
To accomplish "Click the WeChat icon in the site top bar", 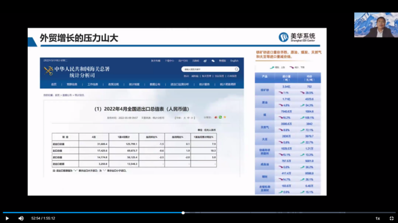I will pos(213,61).
